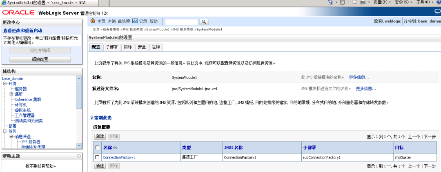Click the lower 新建 button below the table

(100, 166)
